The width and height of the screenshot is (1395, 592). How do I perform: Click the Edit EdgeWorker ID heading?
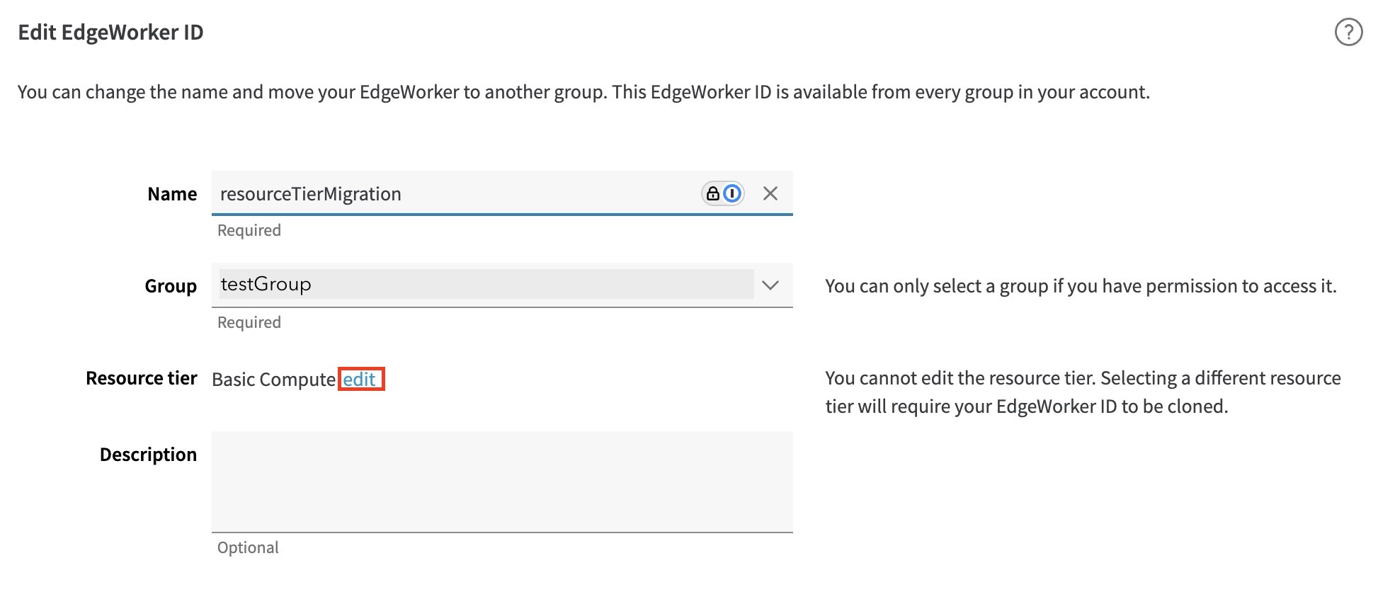[x=110, y=33]
